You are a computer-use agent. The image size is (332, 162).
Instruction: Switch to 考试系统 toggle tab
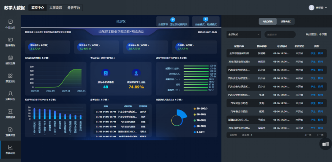268,22
